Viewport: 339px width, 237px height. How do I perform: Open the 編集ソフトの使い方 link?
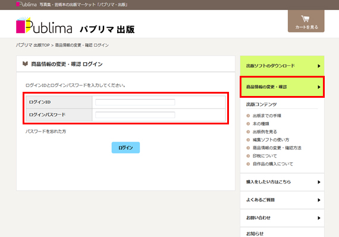271,140
